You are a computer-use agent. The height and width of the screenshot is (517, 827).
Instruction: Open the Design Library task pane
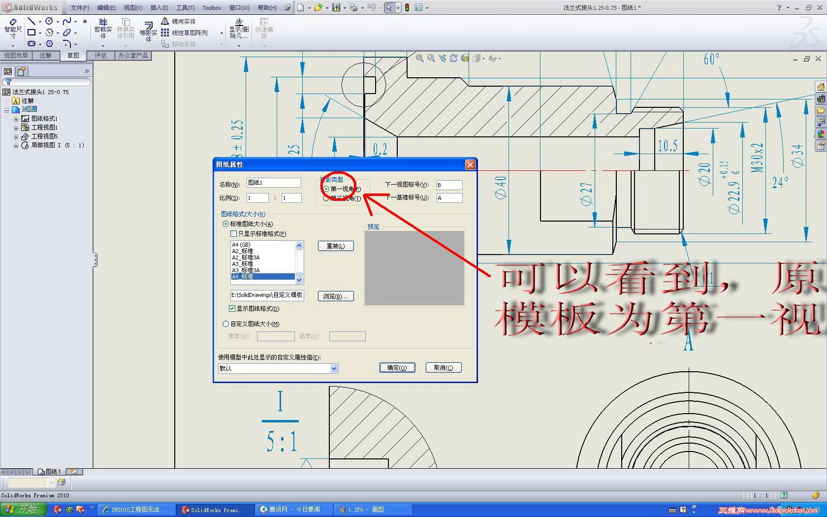coord(821,98)
